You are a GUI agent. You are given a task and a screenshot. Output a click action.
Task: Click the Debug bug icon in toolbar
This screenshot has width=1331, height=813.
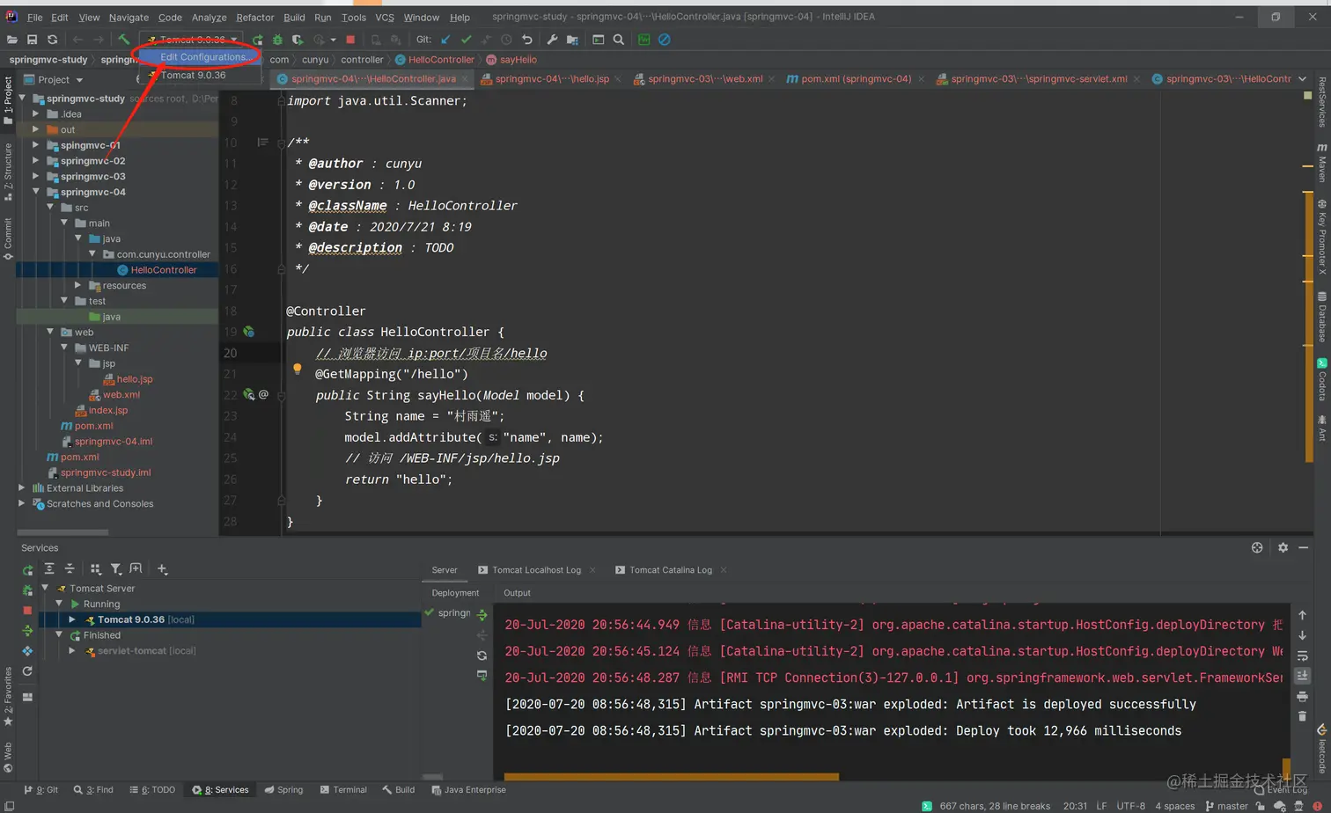pyautogui.click(x=277, y=40)
